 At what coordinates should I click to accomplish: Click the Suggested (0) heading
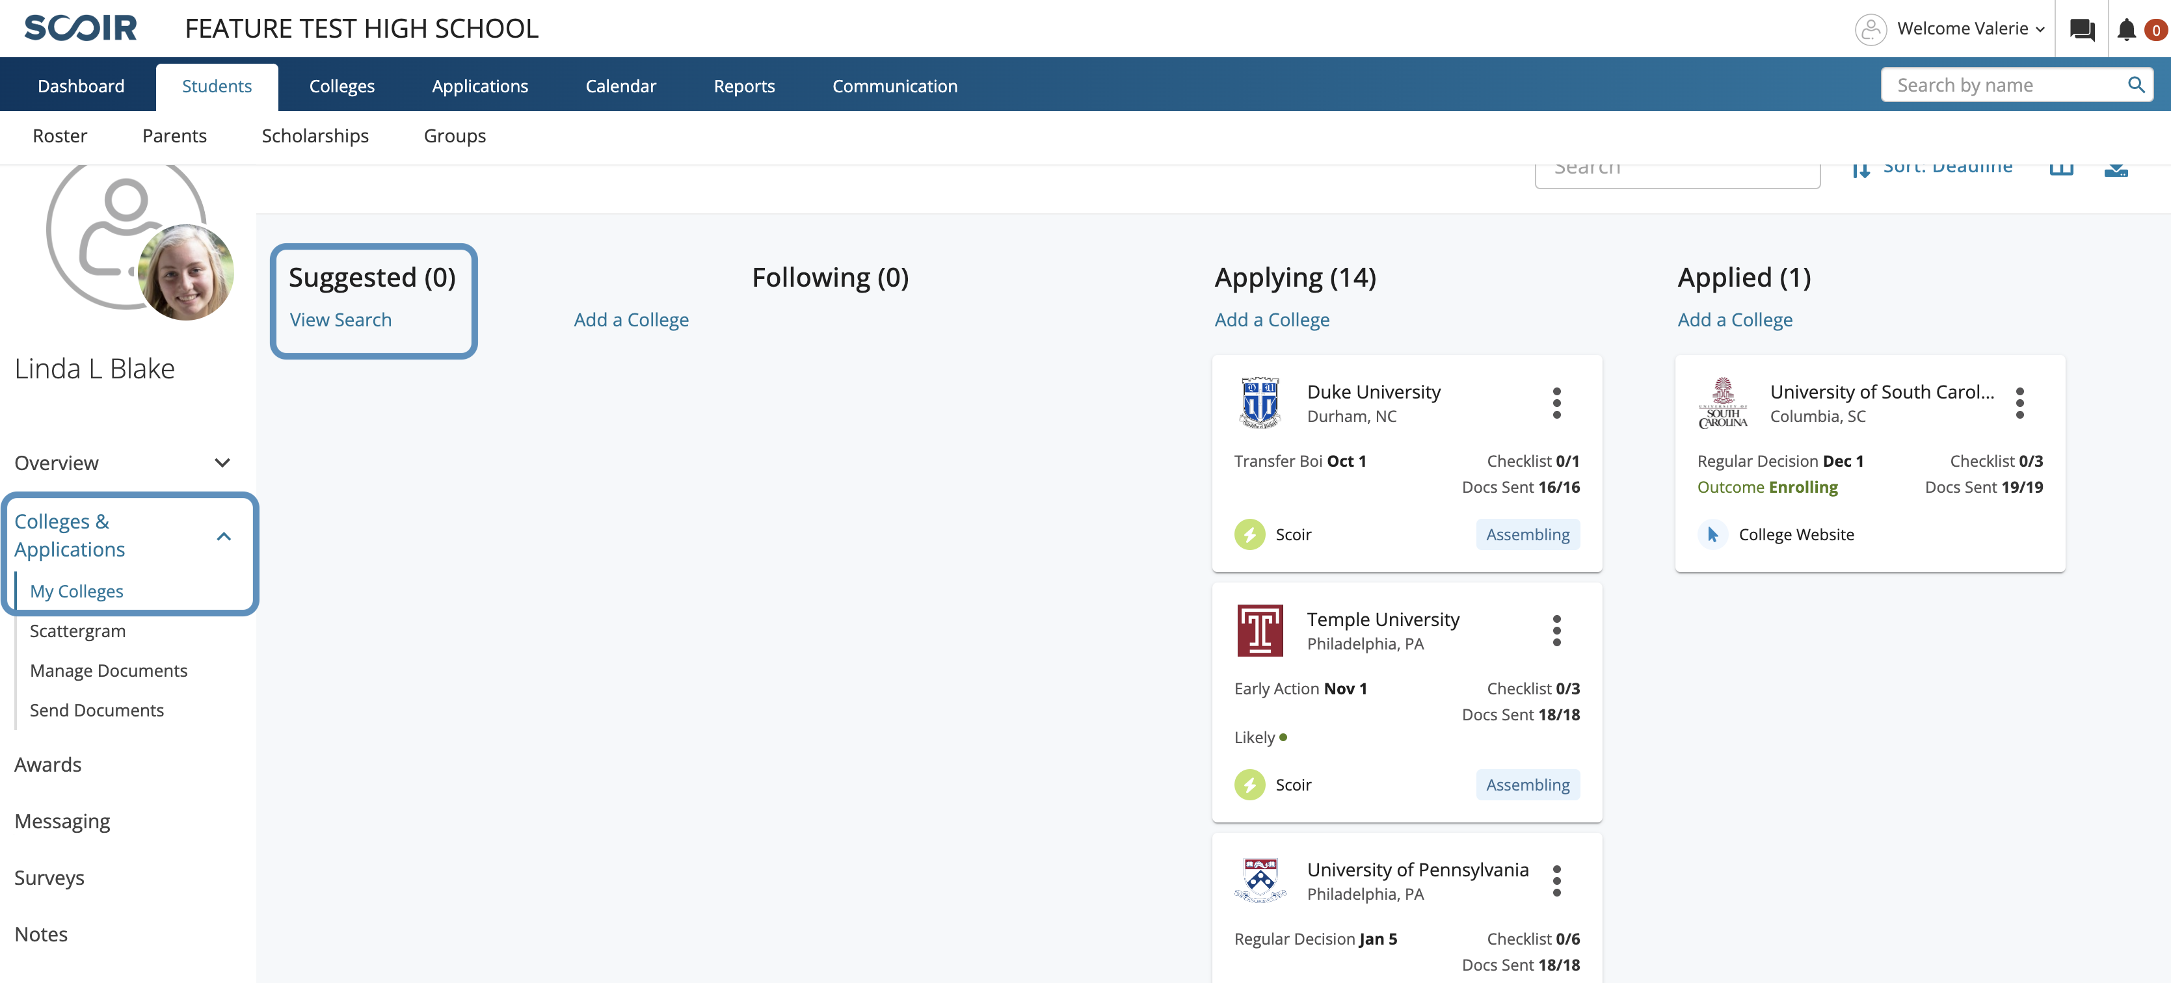pos(373,278)
